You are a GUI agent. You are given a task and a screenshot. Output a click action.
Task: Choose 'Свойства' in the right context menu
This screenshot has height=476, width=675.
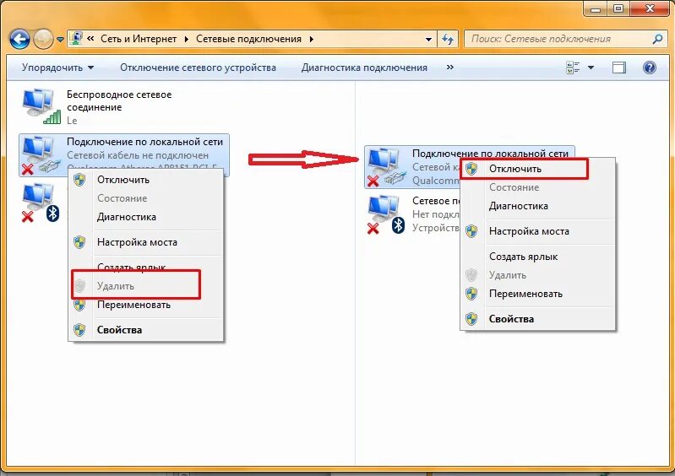[537, 319]
